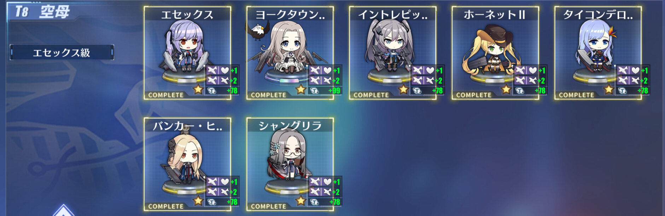Viewport: 665px width, 216px height.
Task: Open the イントレピッド ship card
Action: [x=392, y=53]
